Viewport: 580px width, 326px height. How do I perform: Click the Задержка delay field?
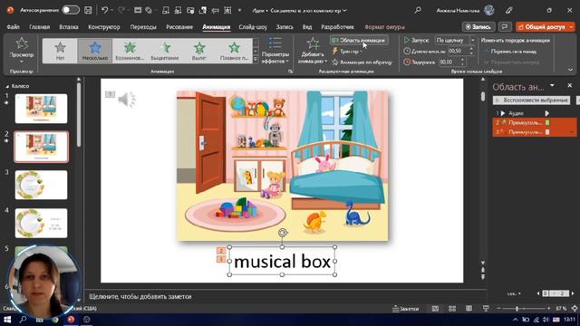pyautogui.click(x=449, y=62)
